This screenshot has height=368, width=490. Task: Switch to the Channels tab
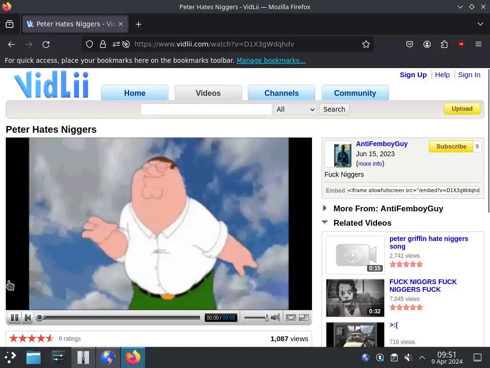coord(281,93)
